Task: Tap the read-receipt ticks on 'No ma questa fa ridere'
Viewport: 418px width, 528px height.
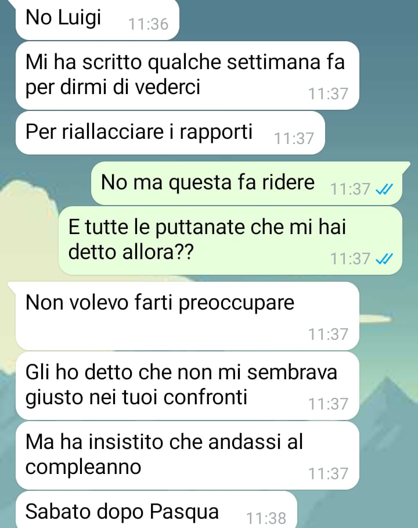Action: [x=384, y=190]
